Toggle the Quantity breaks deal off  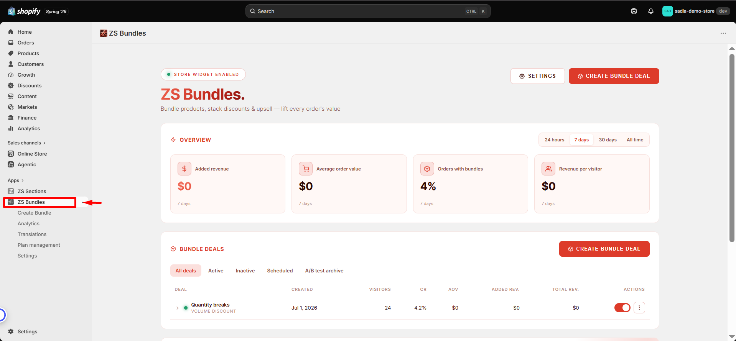pos(622,308)
